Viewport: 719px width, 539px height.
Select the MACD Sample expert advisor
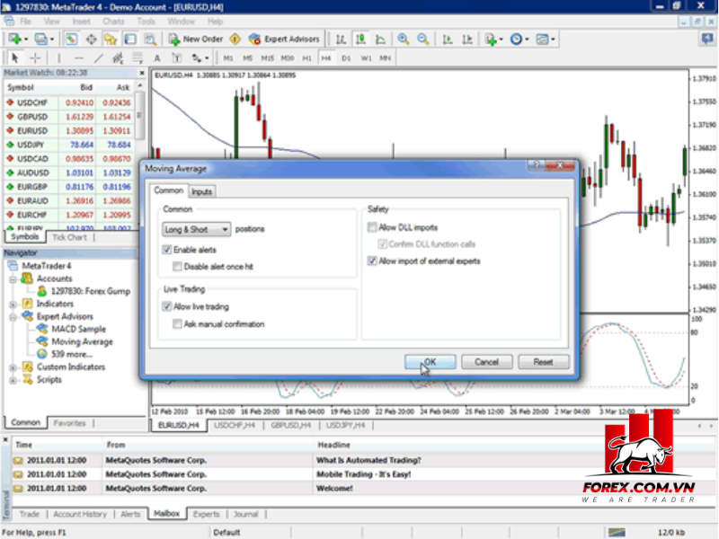(78, 329)
